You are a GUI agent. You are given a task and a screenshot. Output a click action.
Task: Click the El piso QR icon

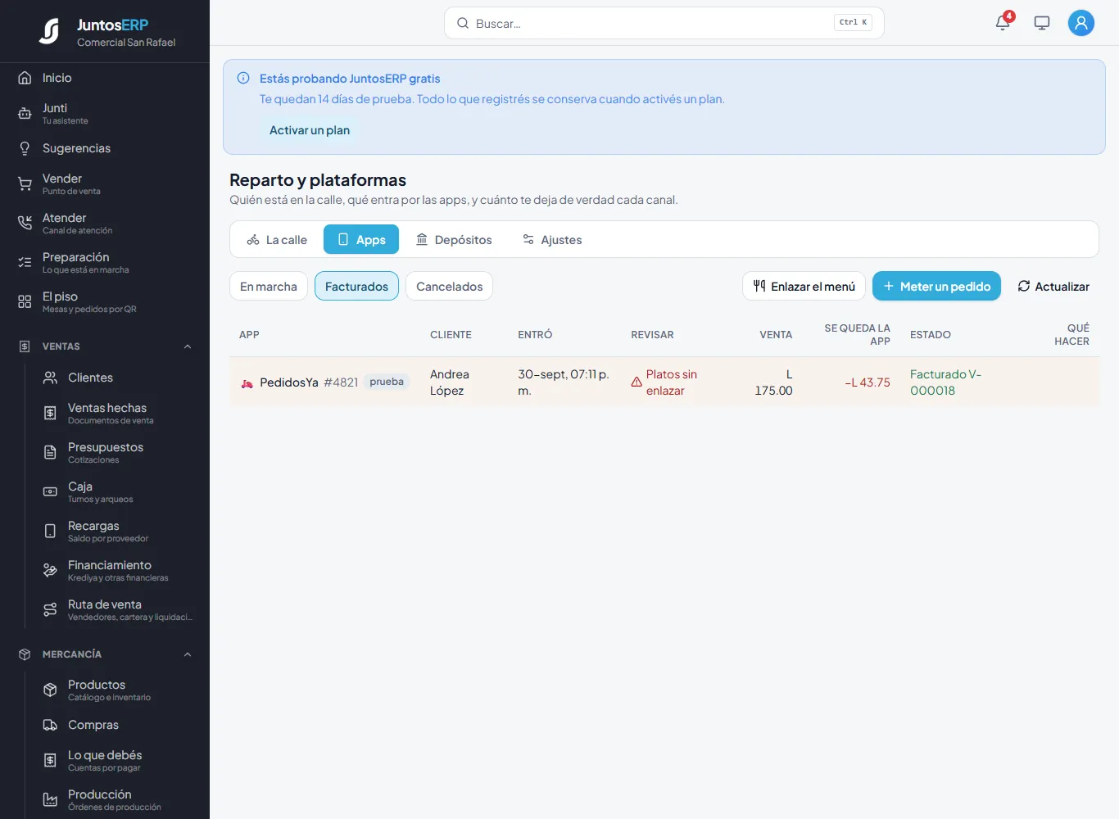(25, 302)
